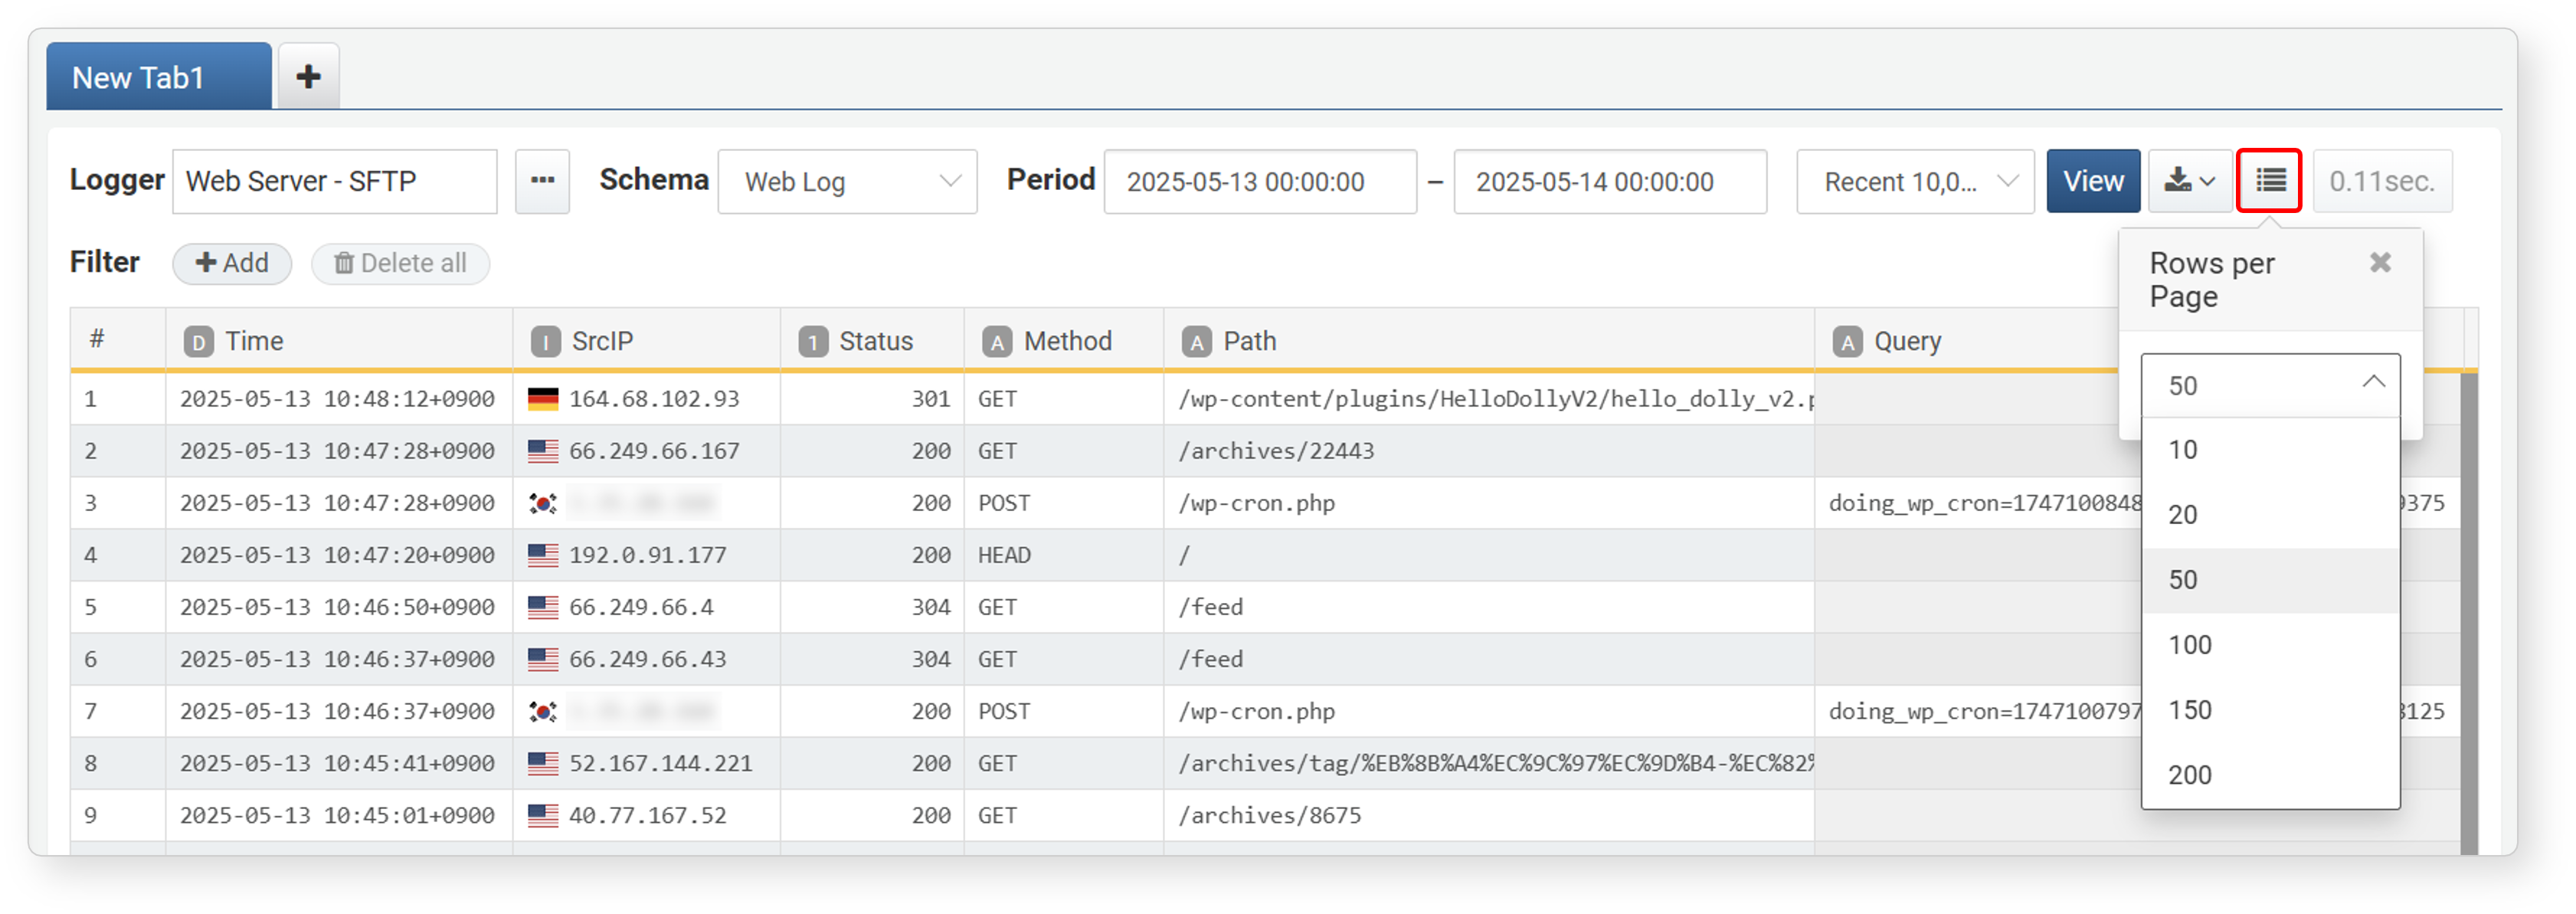
Task: Click path /archives/8675
Action: pos(1270,815)
